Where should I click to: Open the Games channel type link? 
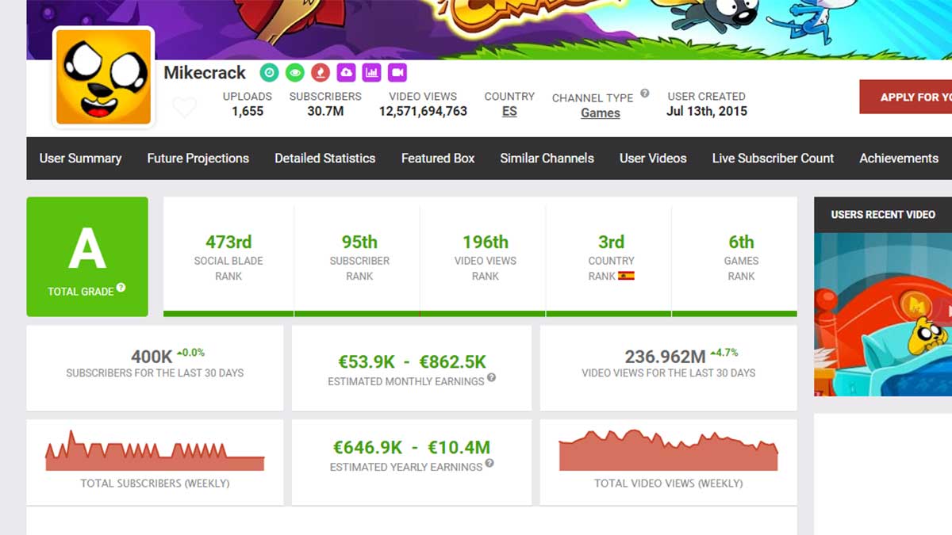click(600, 113)
